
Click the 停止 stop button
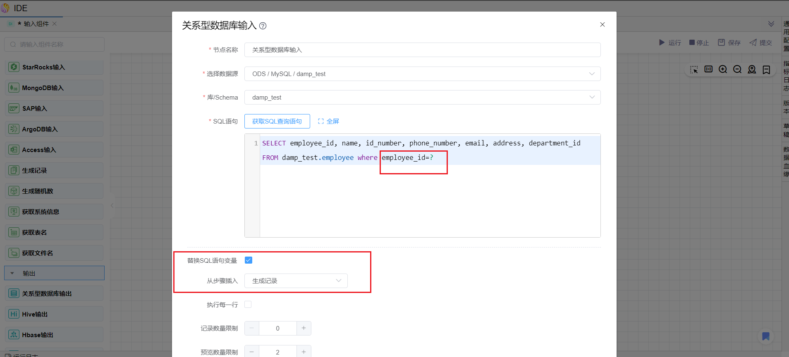699,43
